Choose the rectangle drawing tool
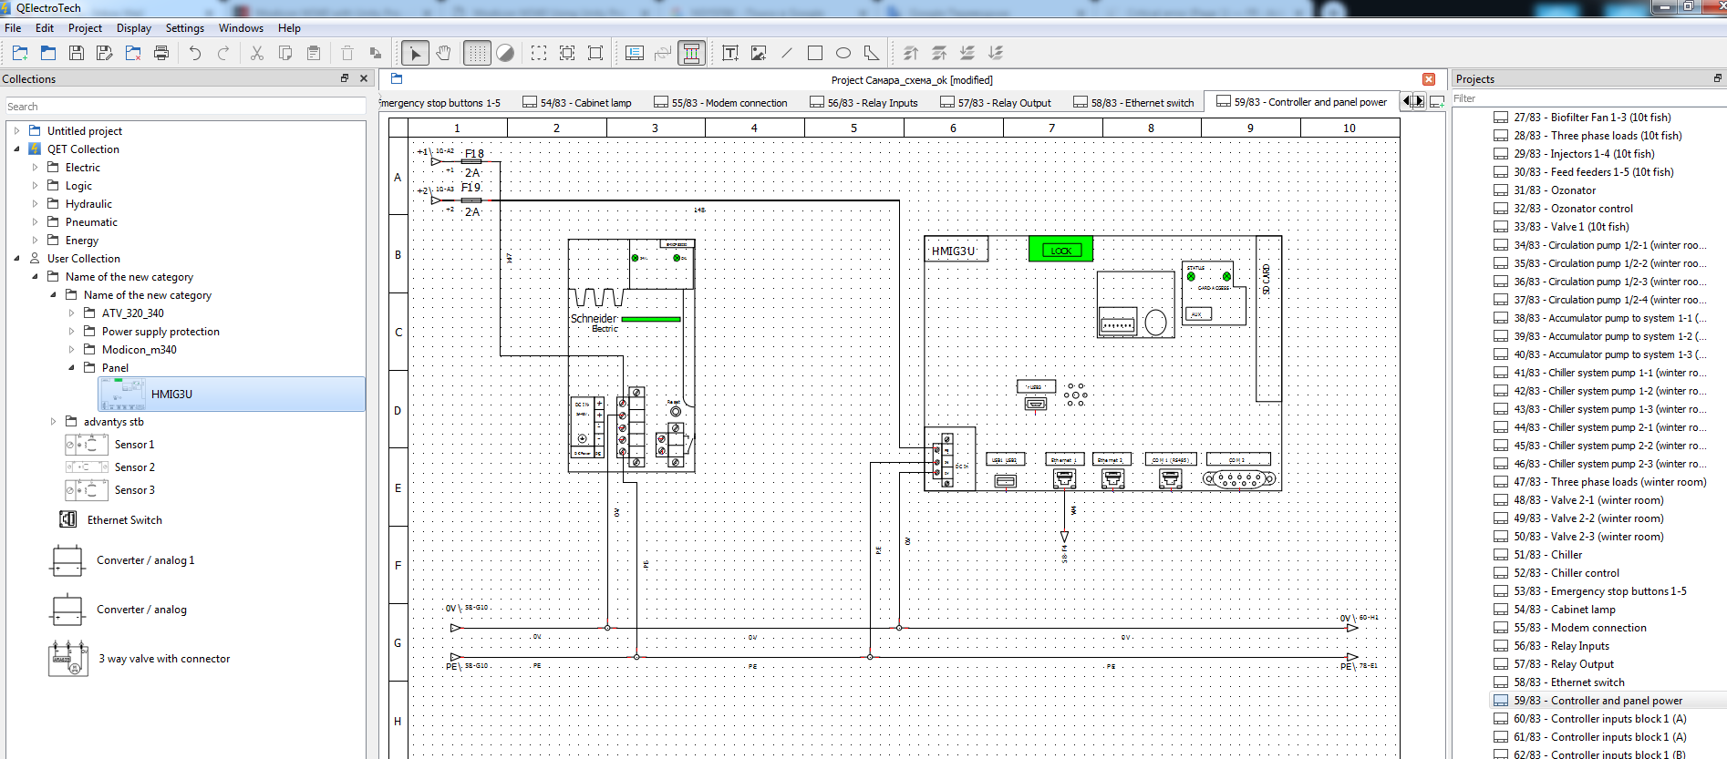 tap(815, 53)
